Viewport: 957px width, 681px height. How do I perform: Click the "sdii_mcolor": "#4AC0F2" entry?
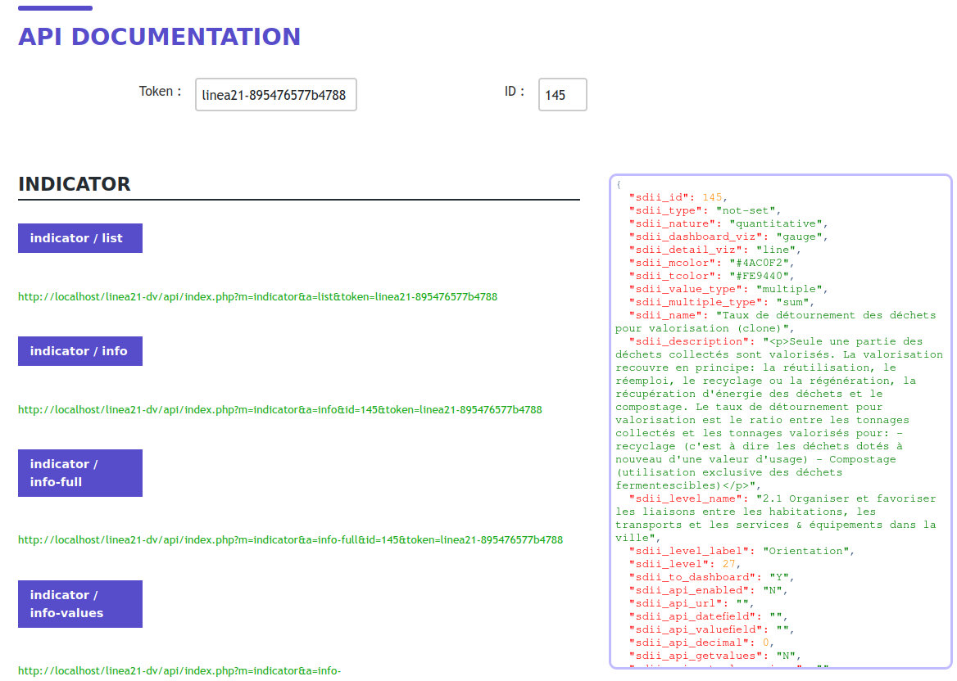tap(712, 264)
